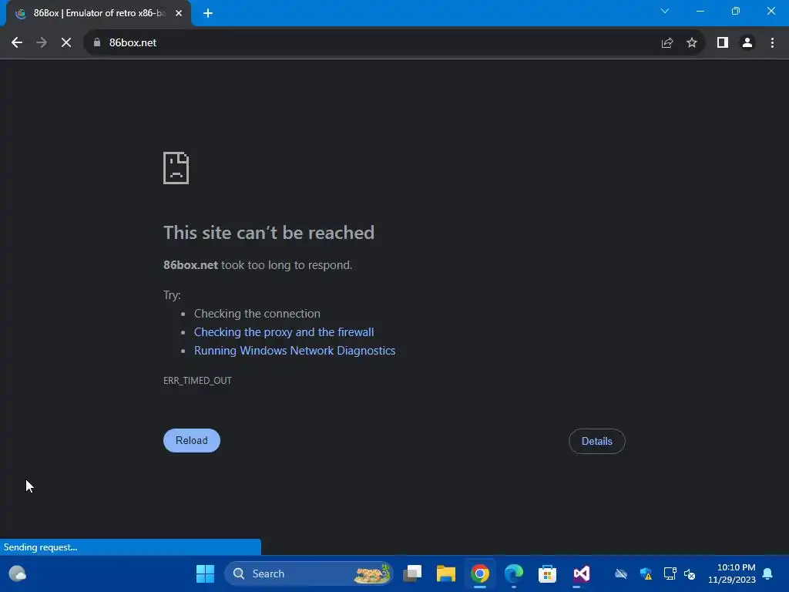
Task: Open Checking the proxy and the firewall link
Action: point(284,332)
